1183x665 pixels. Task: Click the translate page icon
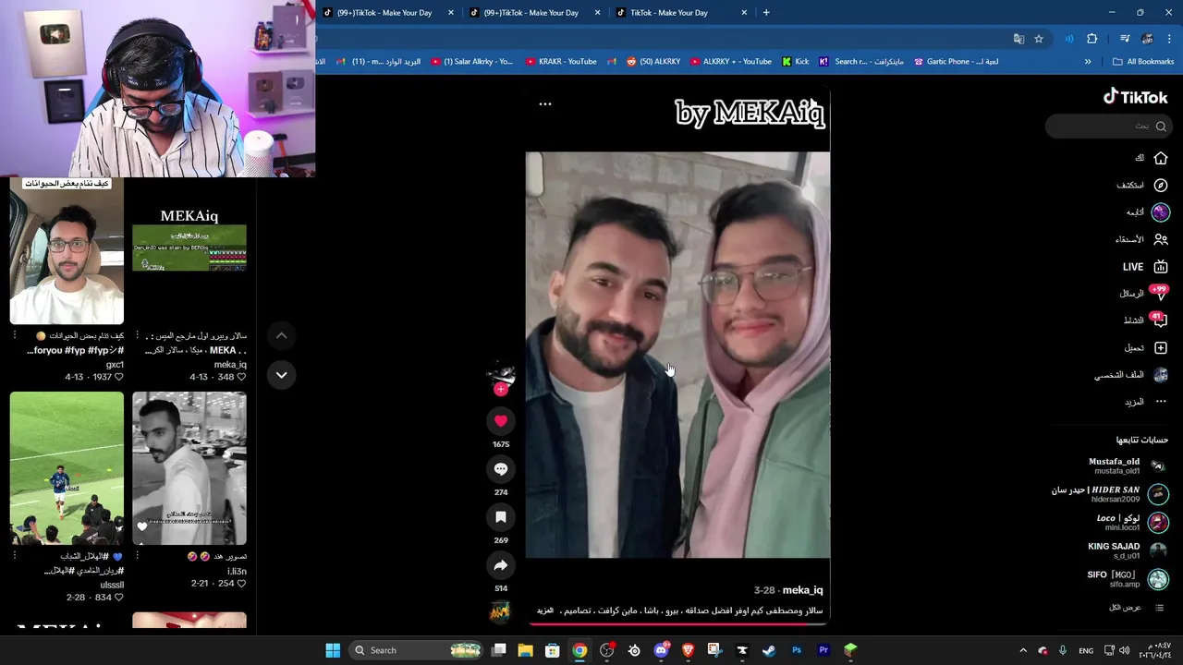click(x=1018, y=39)
